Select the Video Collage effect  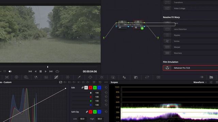point(190,8)
